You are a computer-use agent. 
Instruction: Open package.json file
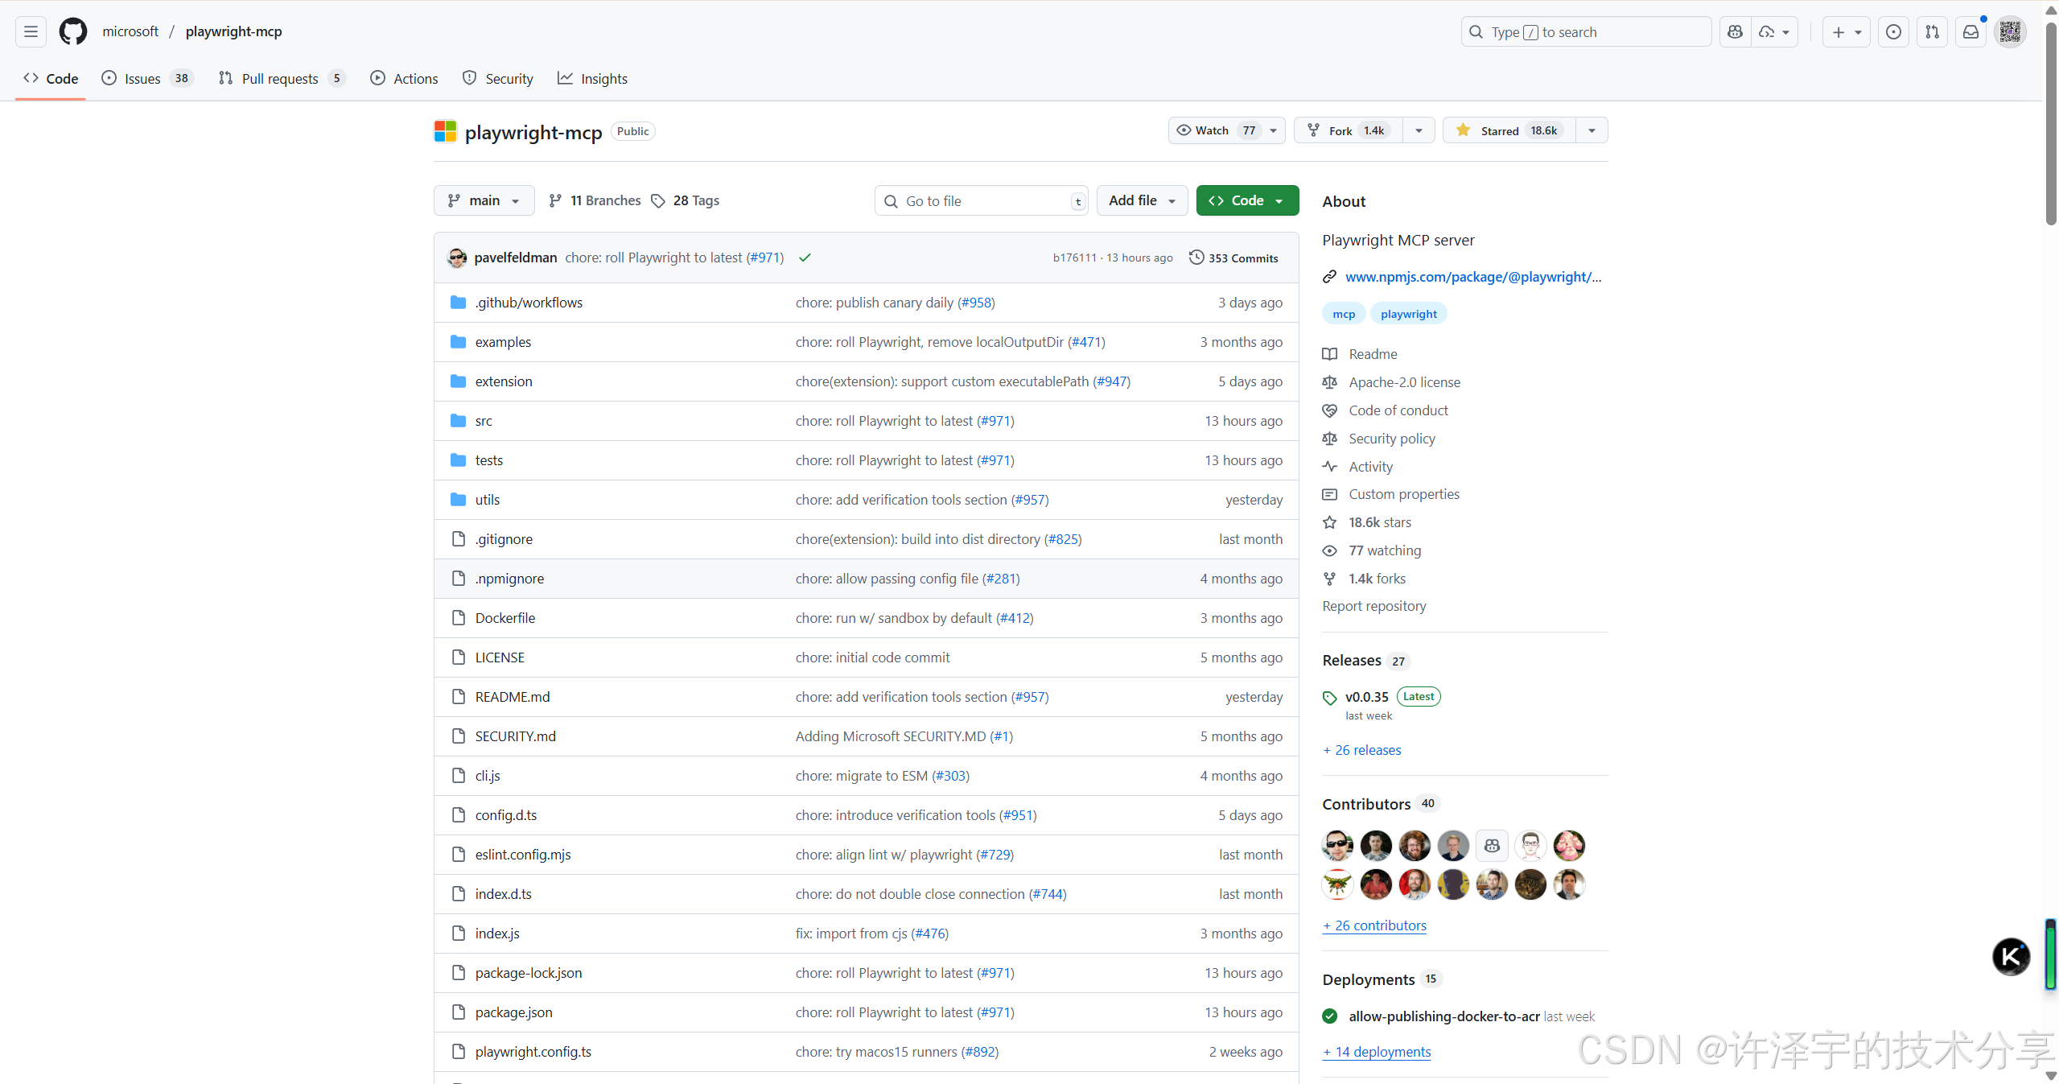(513, 1012)
